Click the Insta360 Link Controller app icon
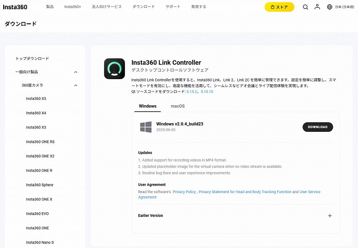Screen dimensions: 358x248 [x=114, y=69]
